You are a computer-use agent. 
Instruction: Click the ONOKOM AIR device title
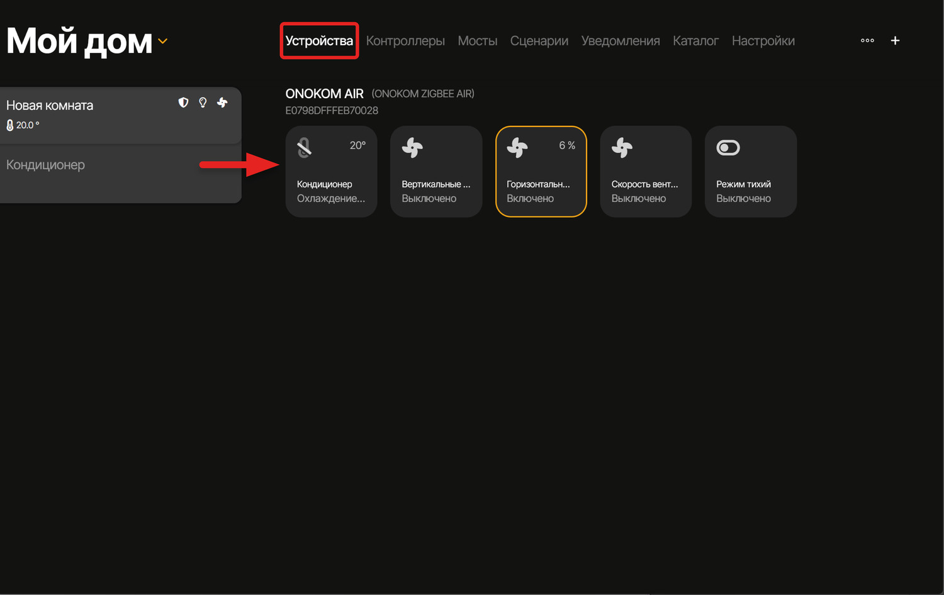(324, 94)
